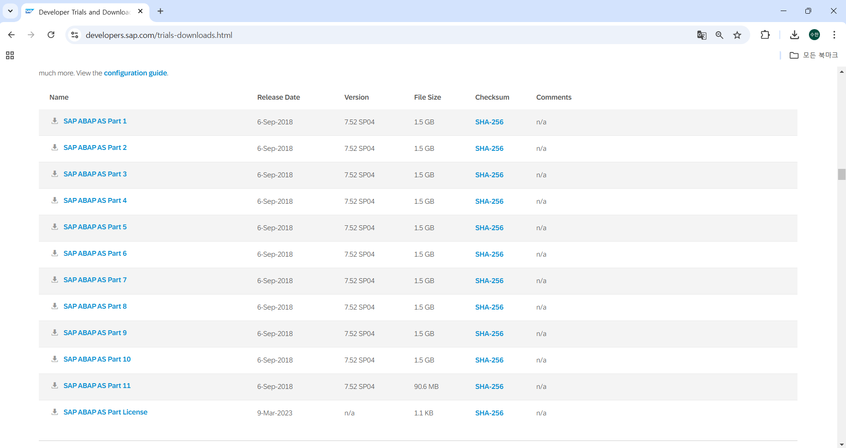
Task: Open SHA-256 checksum for Part 7
Action: pos(489,280)
